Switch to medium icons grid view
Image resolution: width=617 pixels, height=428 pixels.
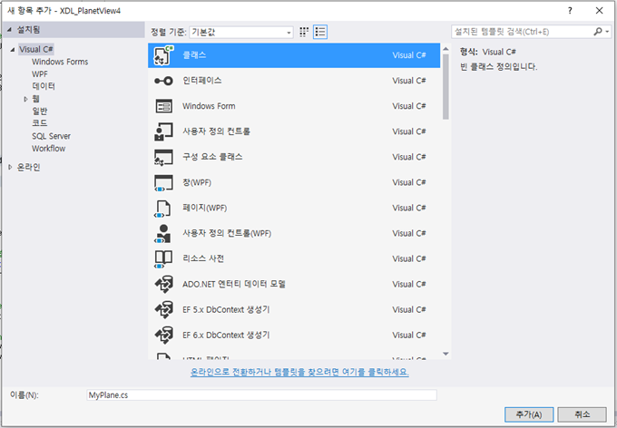coord(304,32)
